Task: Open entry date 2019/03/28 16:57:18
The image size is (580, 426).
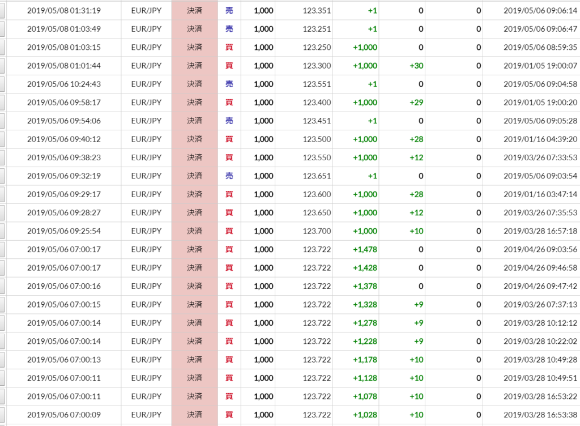Action: 540,231
